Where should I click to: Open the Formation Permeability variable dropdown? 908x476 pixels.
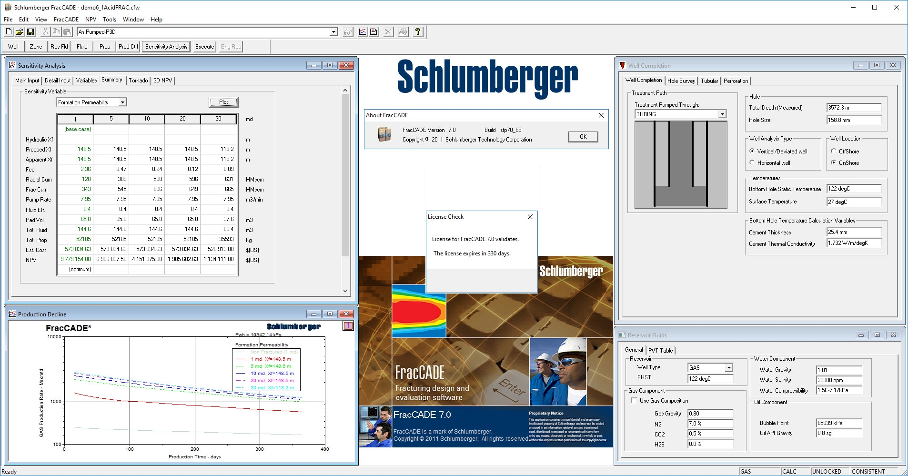(x=122, y=102)
